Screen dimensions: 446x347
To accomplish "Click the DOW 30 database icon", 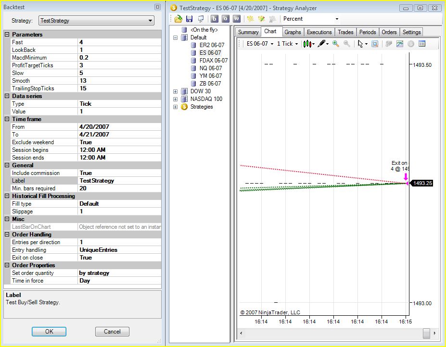I will (184, 91).
